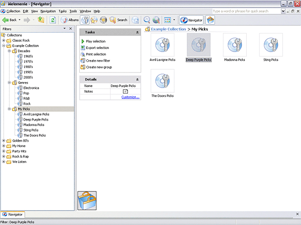Click the quick search input field
Viewport: 301px width, 225px height.
click(247, 11)
